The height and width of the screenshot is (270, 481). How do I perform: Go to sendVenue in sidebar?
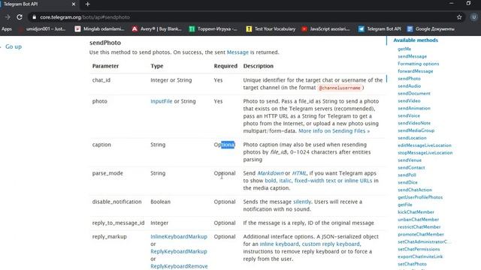(x=410, y=160)
